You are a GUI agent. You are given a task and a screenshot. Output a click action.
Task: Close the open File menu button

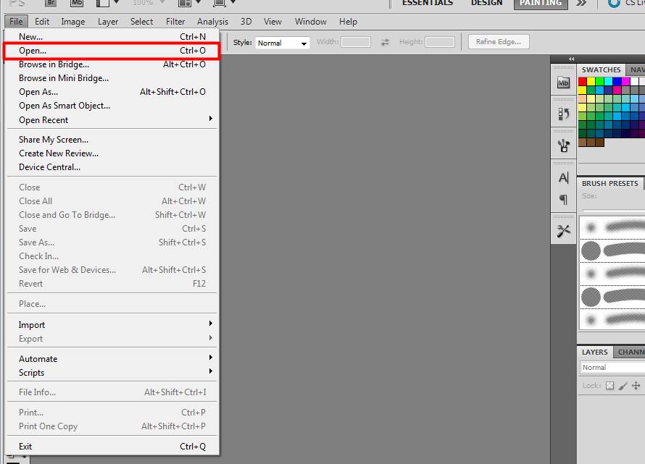point(16,22)
